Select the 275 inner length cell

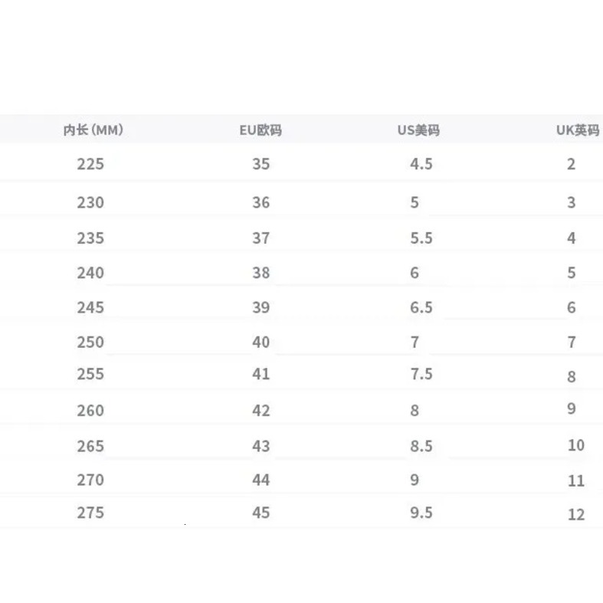[90, 513]
